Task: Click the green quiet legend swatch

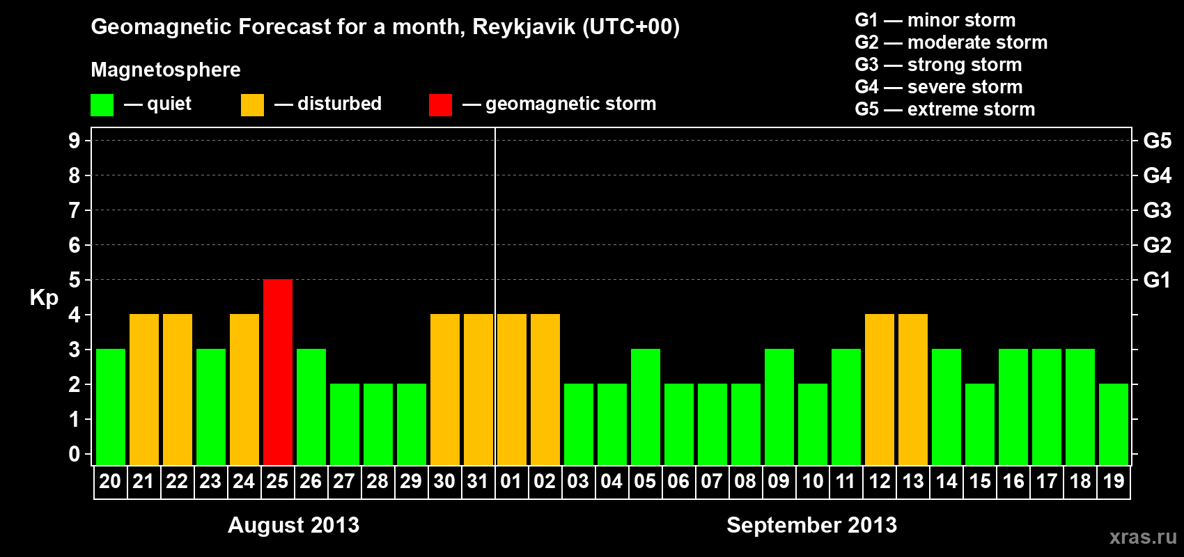Action: 102,105
